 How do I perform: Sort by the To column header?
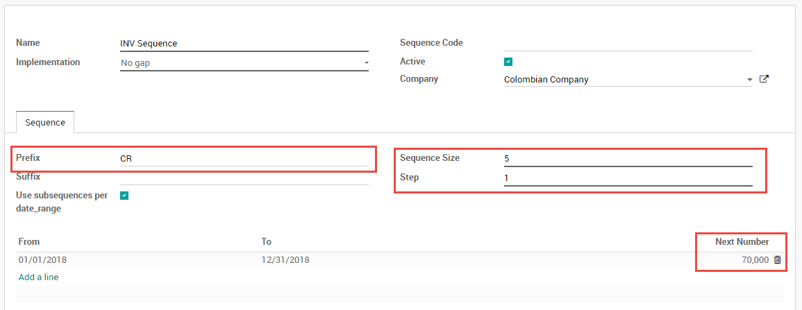[x=267, y=242]
